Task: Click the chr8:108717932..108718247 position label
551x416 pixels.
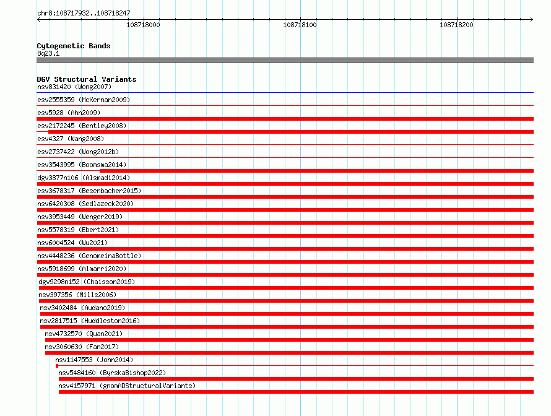Action: tap(84, 13)
